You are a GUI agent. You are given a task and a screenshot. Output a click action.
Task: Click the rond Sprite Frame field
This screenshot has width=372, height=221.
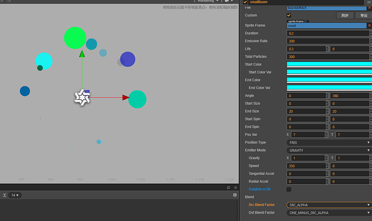pyautogui.click(x=327, y=26)
